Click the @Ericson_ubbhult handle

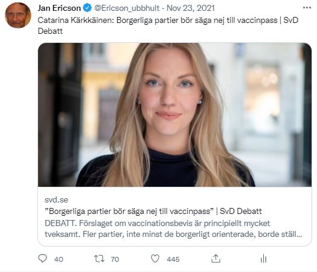click(x=127, y=8)
